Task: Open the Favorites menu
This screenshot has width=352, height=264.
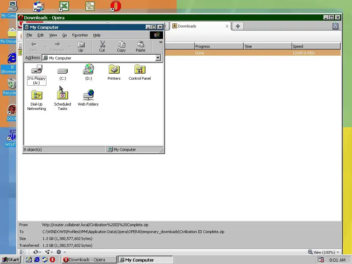Action: tap(80, 35)
